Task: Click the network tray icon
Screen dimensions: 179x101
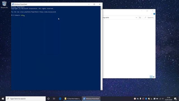Action: coord(160,98)
